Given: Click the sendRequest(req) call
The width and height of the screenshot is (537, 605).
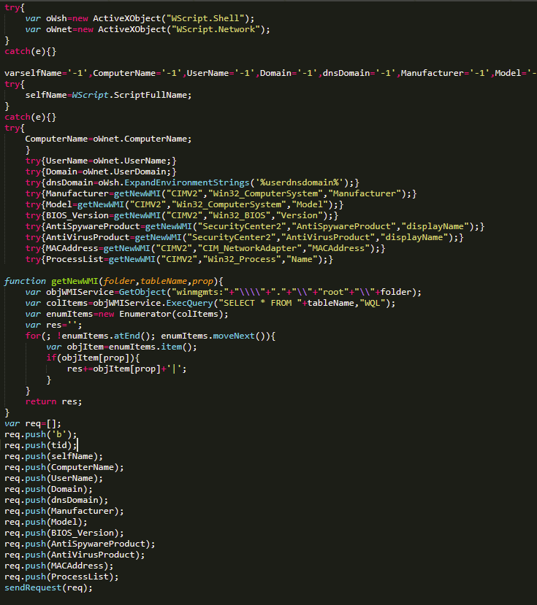Looking at the screenshot, I should pyautogui.click(x=49, y=588).
